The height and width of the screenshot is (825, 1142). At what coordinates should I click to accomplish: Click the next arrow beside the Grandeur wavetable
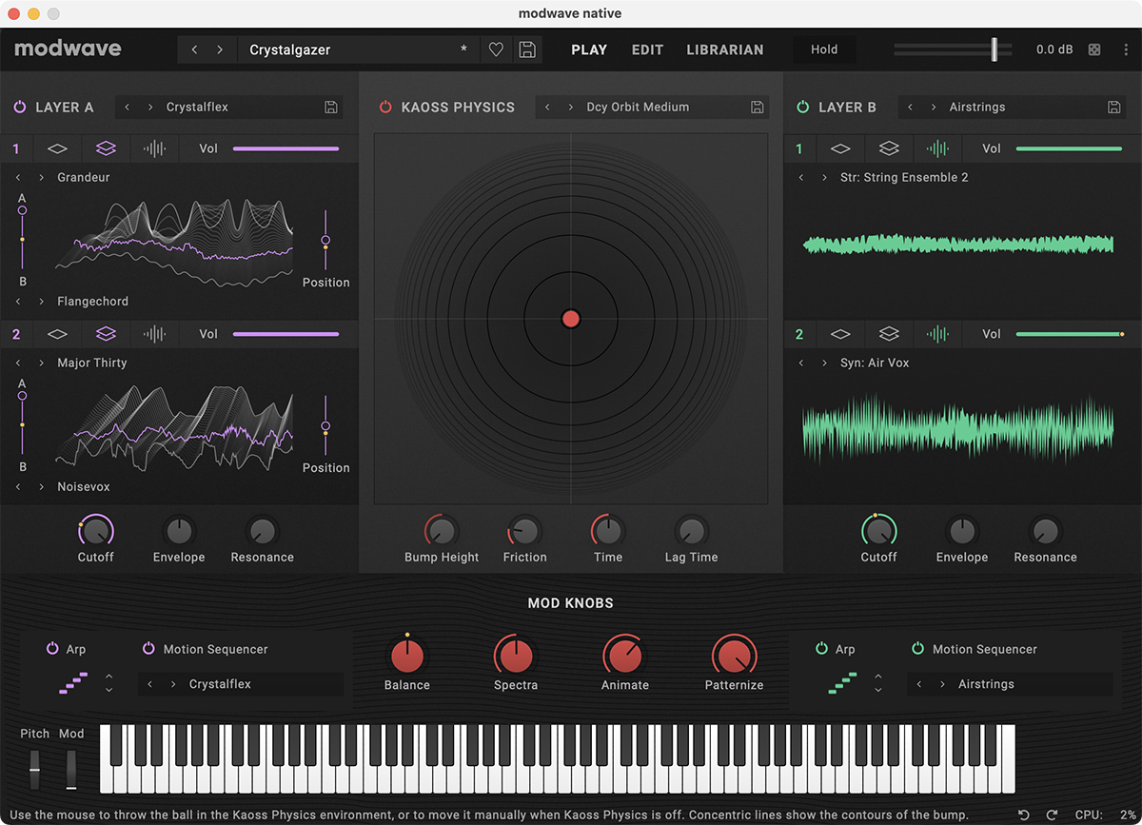pyautogui.click(x=41, y=177)
